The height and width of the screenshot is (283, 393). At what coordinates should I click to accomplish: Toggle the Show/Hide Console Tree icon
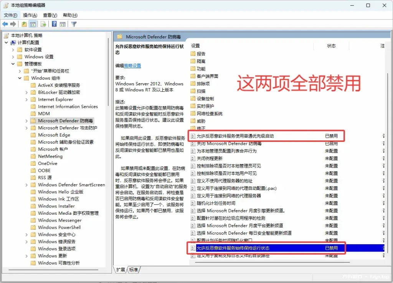(33, 24)
